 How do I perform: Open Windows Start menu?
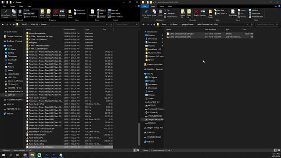[x=4, y=155]
